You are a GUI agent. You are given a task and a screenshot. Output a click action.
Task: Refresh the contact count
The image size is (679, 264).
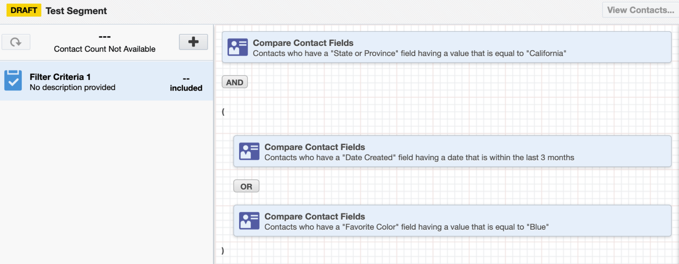click(x=16, y=41)
